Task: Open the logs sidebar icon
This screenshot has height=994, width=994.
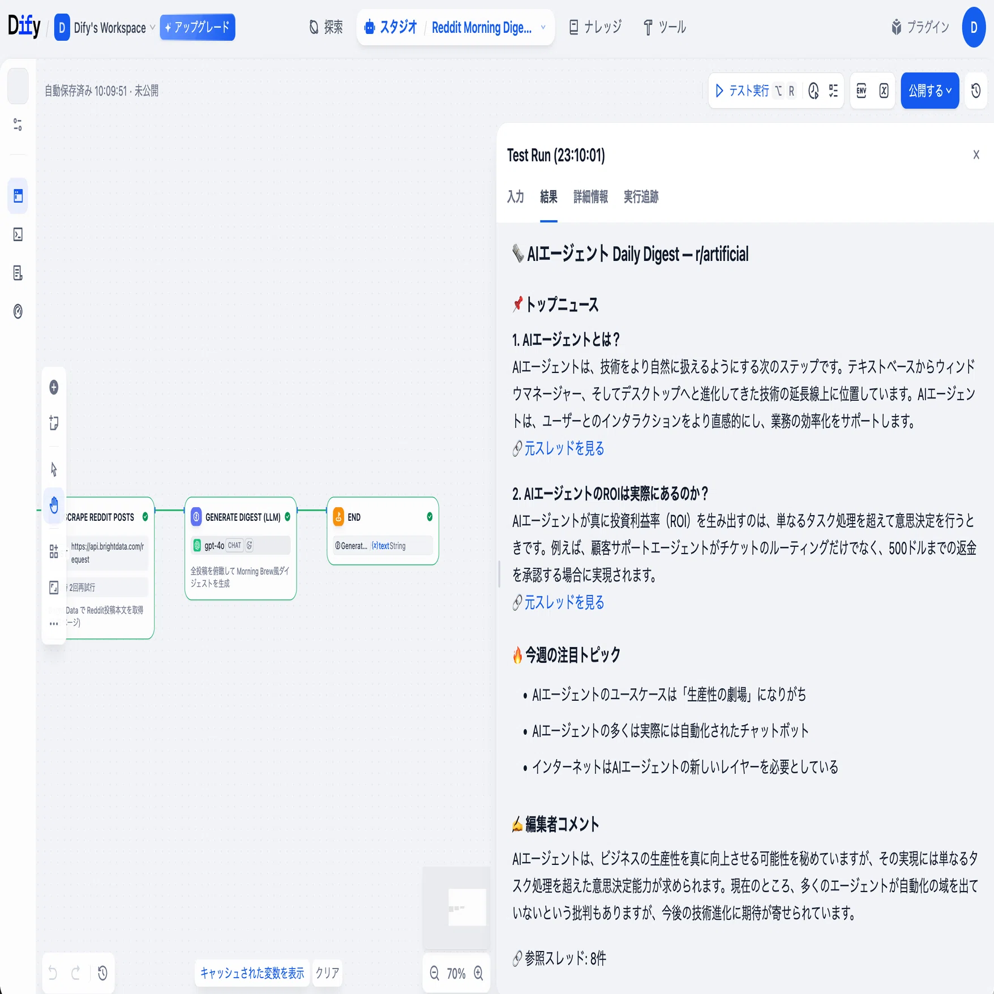Action: tap(18, 273)
